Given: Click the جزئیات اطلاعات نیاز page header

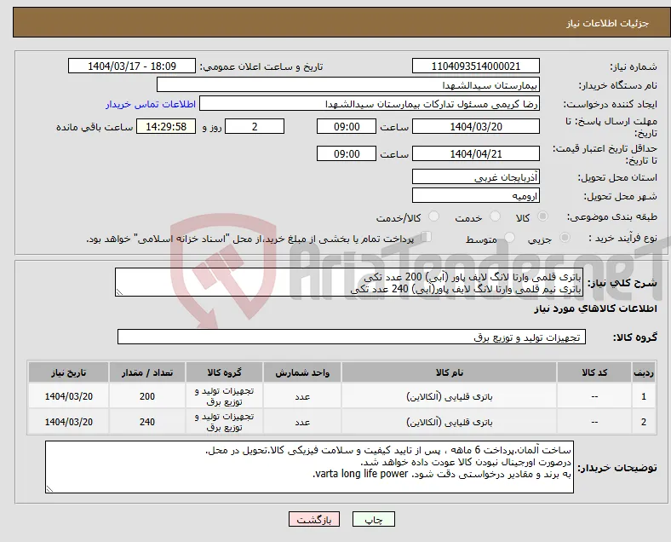Looking at the screenshot, I should tap(608, 23).
